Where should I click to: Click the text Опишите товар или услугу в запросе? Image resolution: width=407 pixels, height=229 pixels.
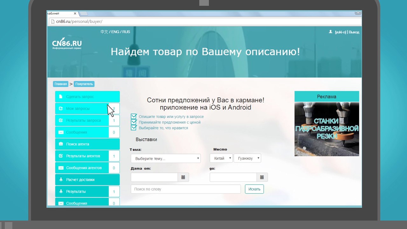coord(171,117)
